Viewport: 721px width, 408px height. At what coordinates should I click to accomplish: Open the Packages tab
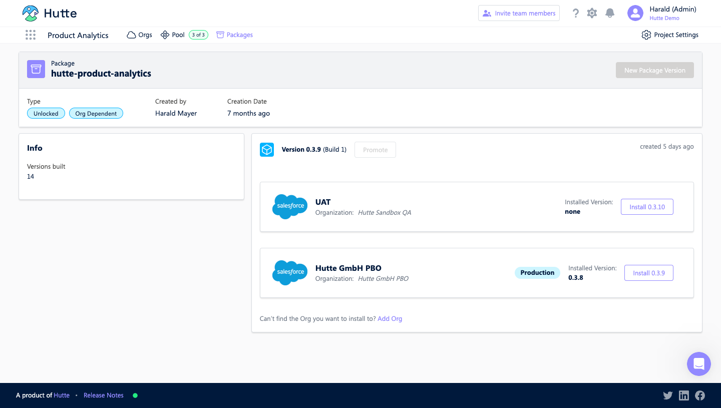point(235,35)
